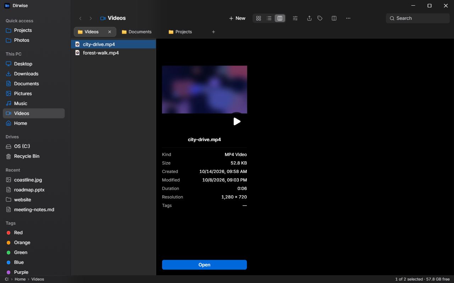Go to Home in sidebar
454x283 pixels.
(34, 123)
